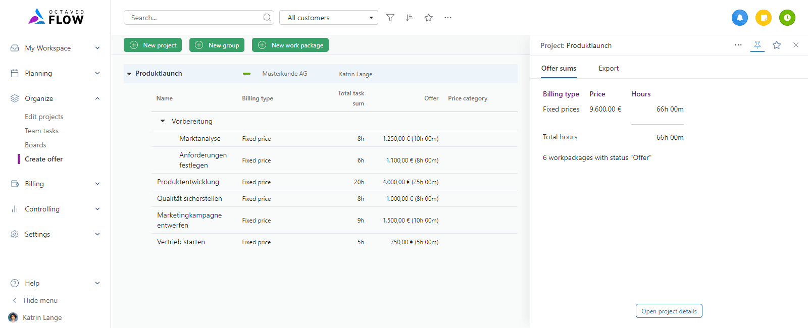
Task: Open Boards in the sidebar
Action: (35, 145)
